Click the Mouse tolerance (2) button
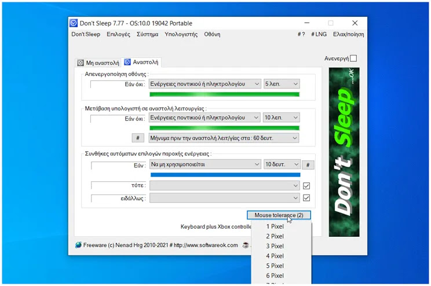The height and width of the screenshot is (286, 431). 279,215
